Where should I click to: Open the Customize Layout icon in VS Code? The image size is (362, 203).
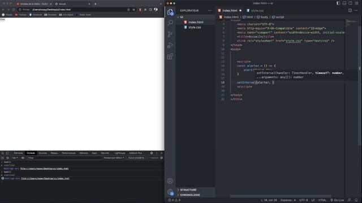coord(356,3)
